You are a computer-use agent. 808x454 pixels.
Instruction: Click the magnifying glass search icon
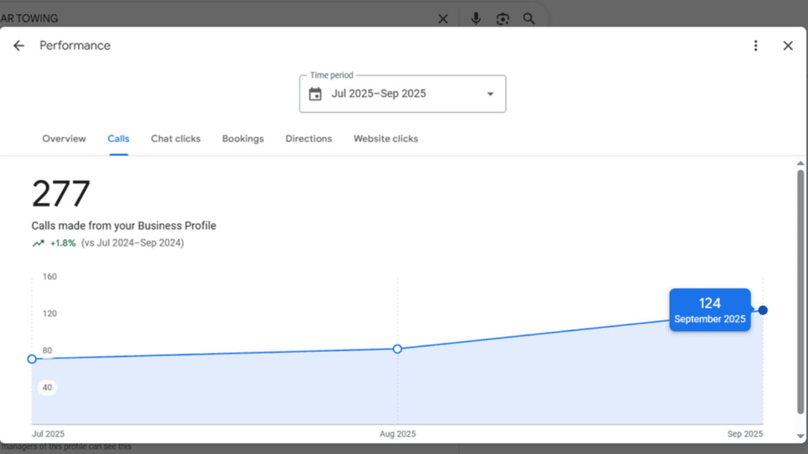pos(529,18)
